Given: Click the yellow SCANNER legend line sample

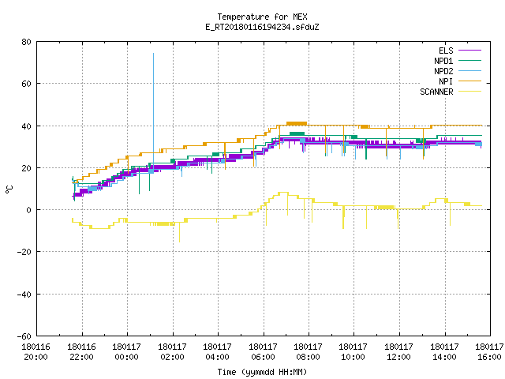Looking at the screenshot, I should coord(470,92).
